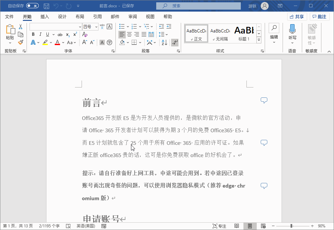Click distributed alignment icon
This screenshot has height=230, width=334.
[x=151, y=34]
